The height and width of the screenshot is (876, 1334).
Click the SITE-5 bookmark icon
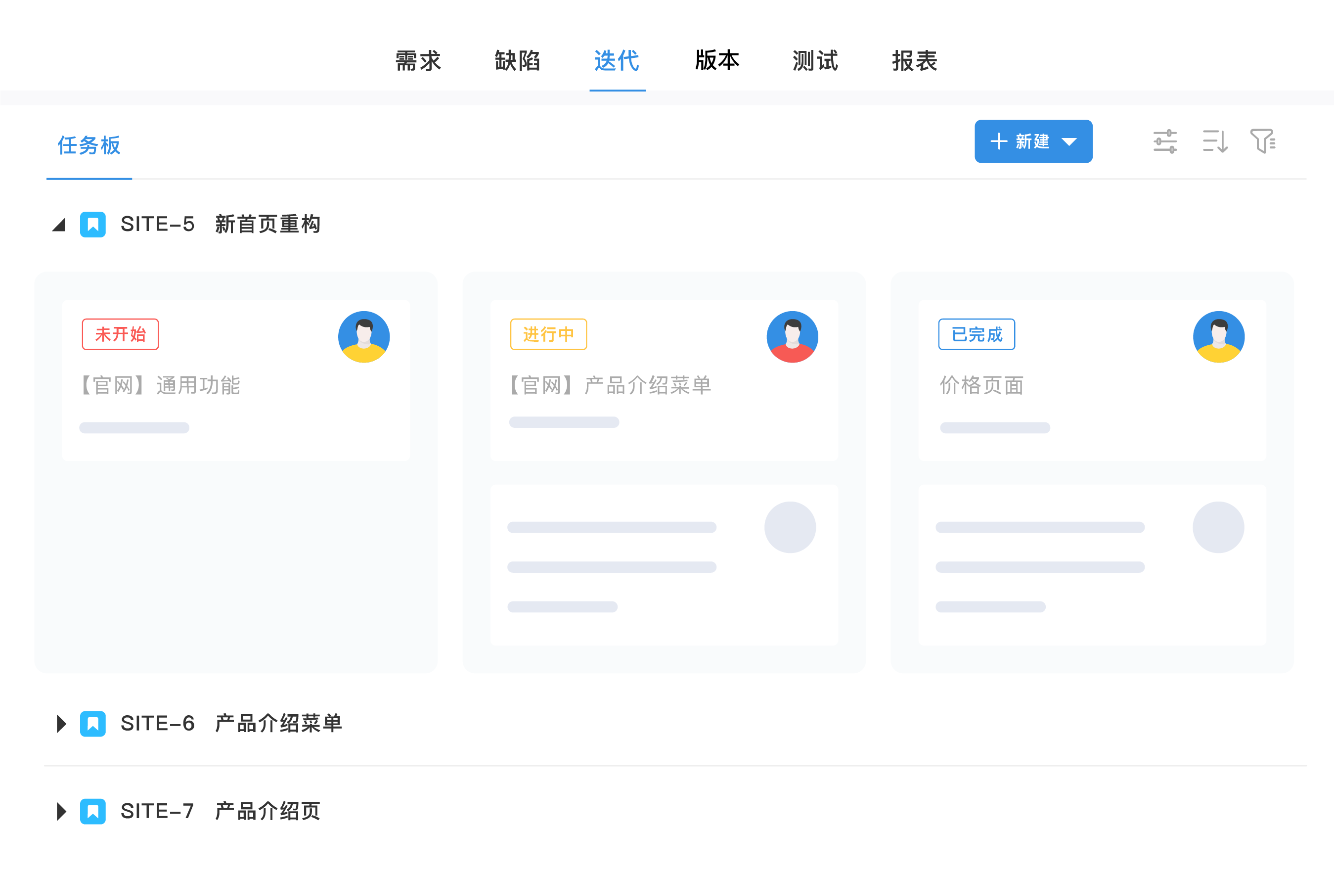coord(93,225)
